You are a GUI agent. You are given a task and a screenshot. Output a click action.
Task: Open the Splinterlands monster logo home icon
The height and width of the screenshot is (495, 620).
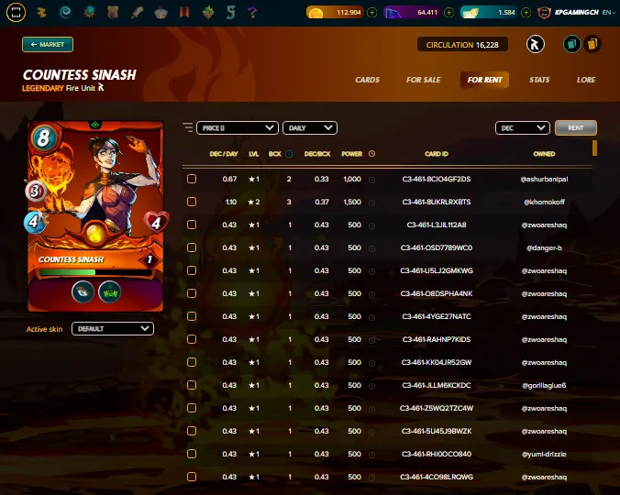click(16, 12)
